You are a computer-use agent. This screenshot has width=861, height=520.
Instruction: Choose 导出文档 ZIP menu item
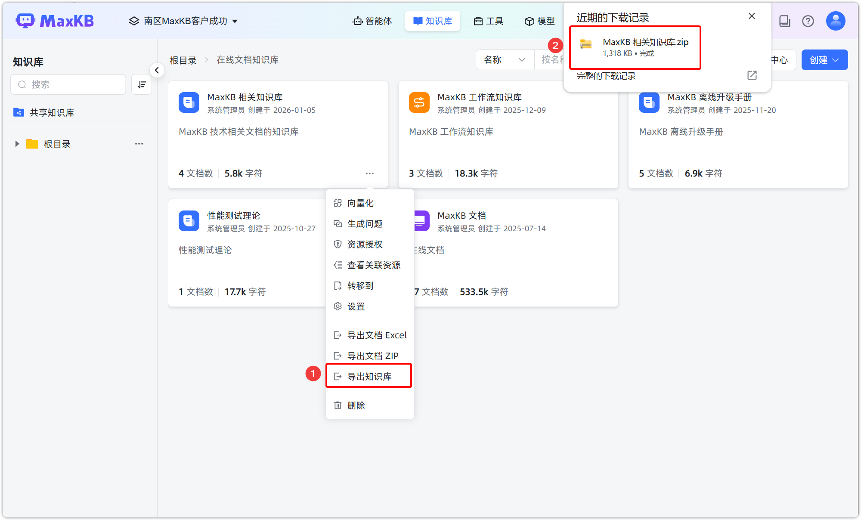[370, 356]
